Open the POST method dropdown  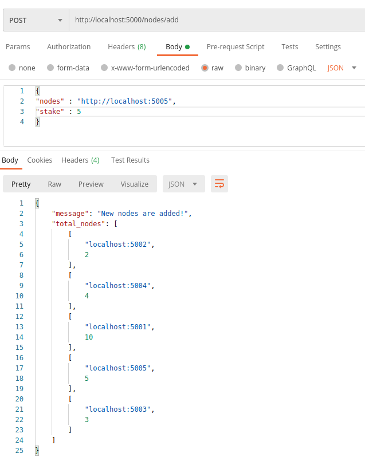tap(36, 20)
